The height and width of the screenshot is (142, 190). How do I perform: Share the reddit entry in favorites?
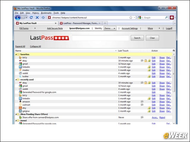click(162, 73)
